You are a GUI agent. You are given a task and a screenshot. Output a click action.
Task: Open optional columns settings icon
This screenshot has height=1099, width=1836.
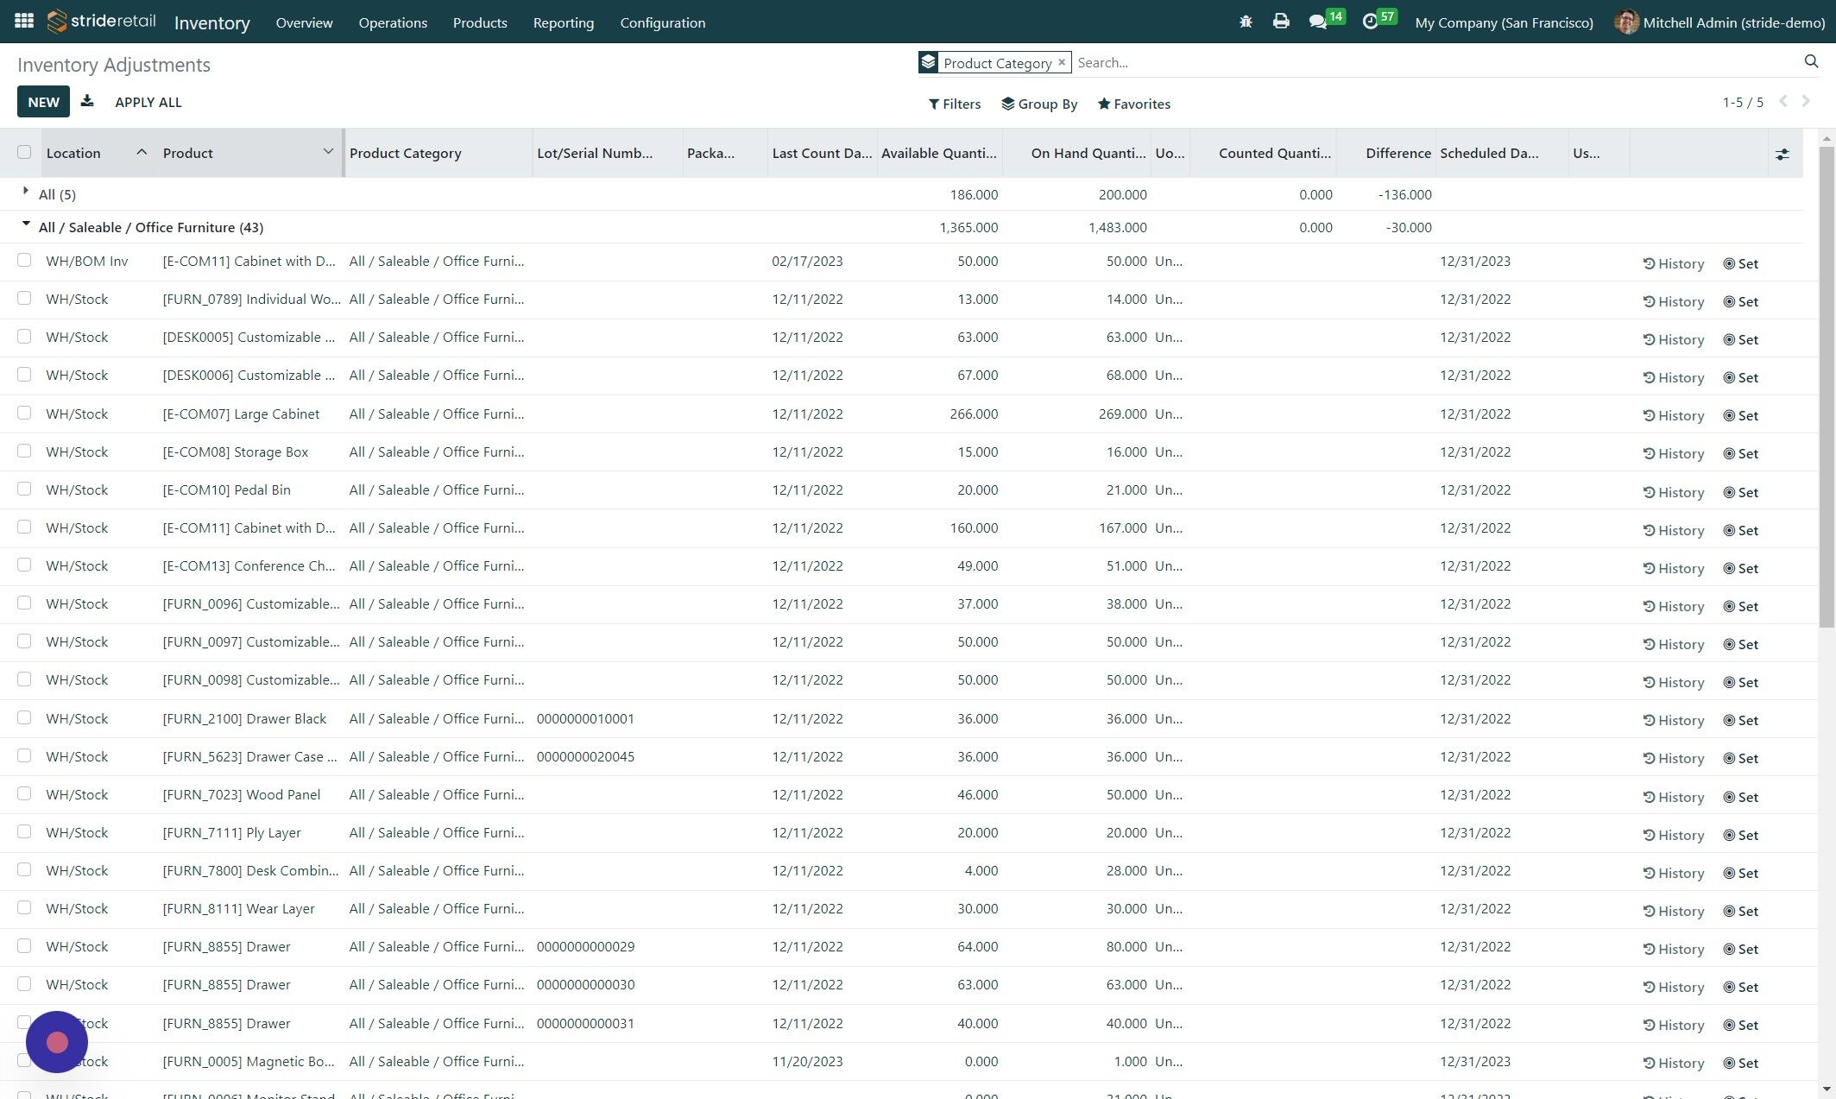tap(1782, 154)
